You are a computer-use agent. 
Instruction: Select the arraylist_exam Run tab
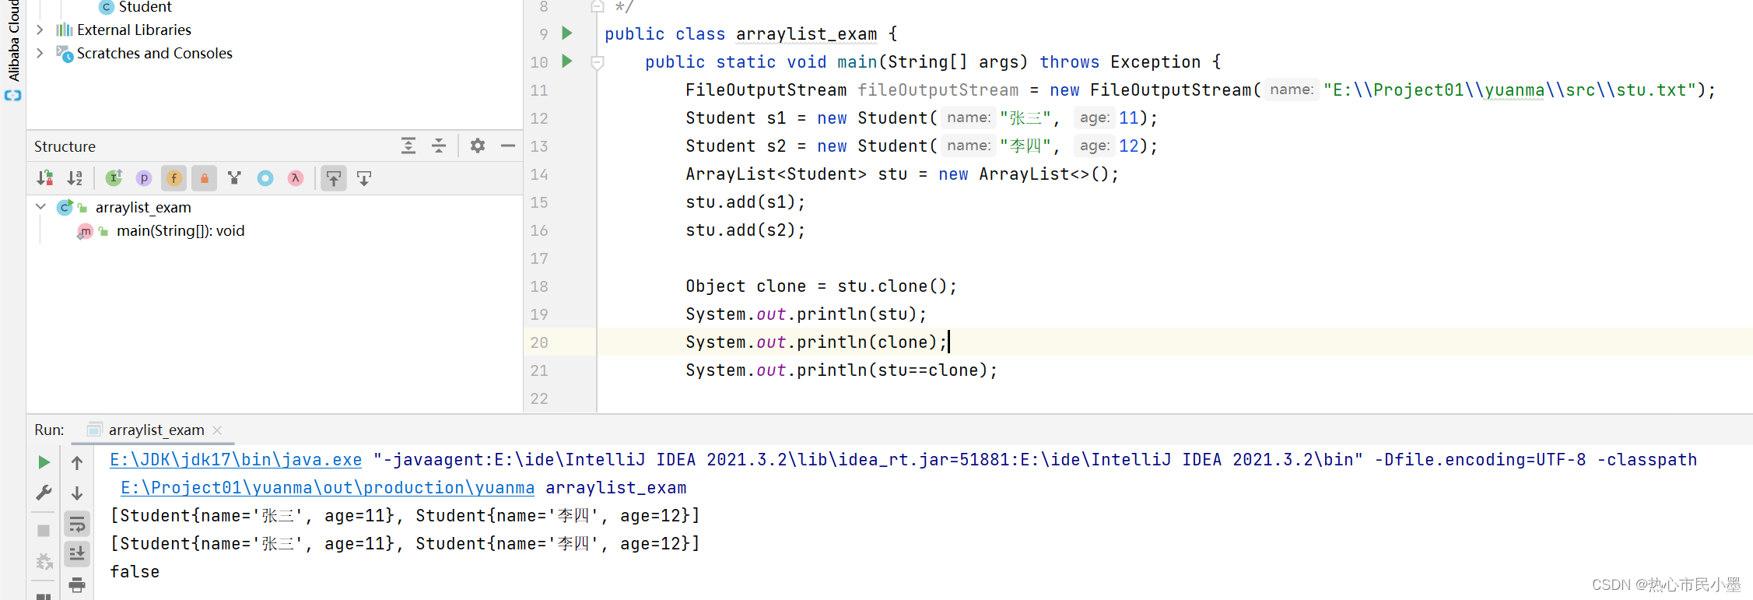[x=156, y=430]
